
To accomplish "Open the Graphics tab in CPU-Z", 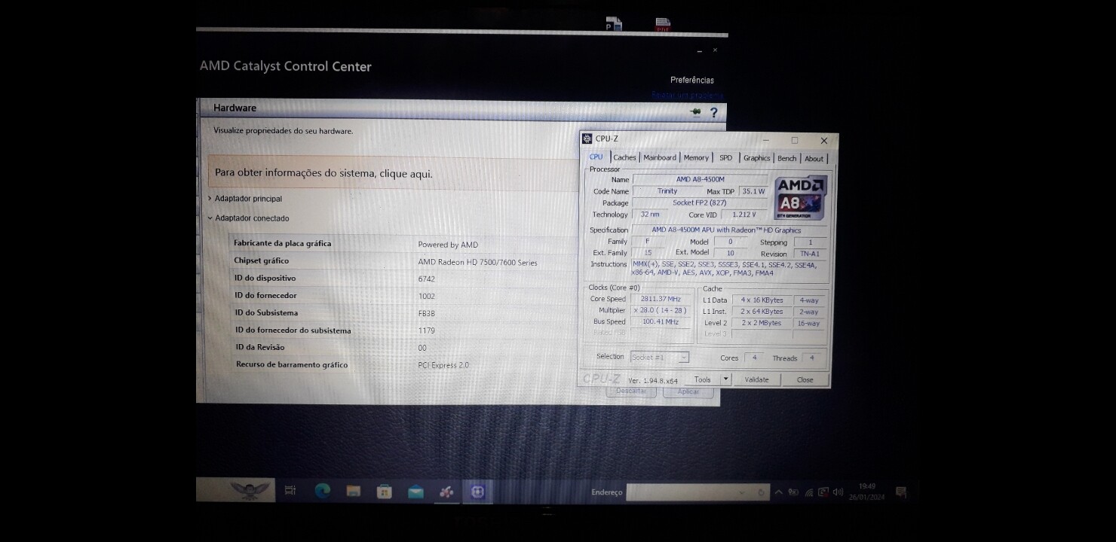I will (x=756, y=158).
